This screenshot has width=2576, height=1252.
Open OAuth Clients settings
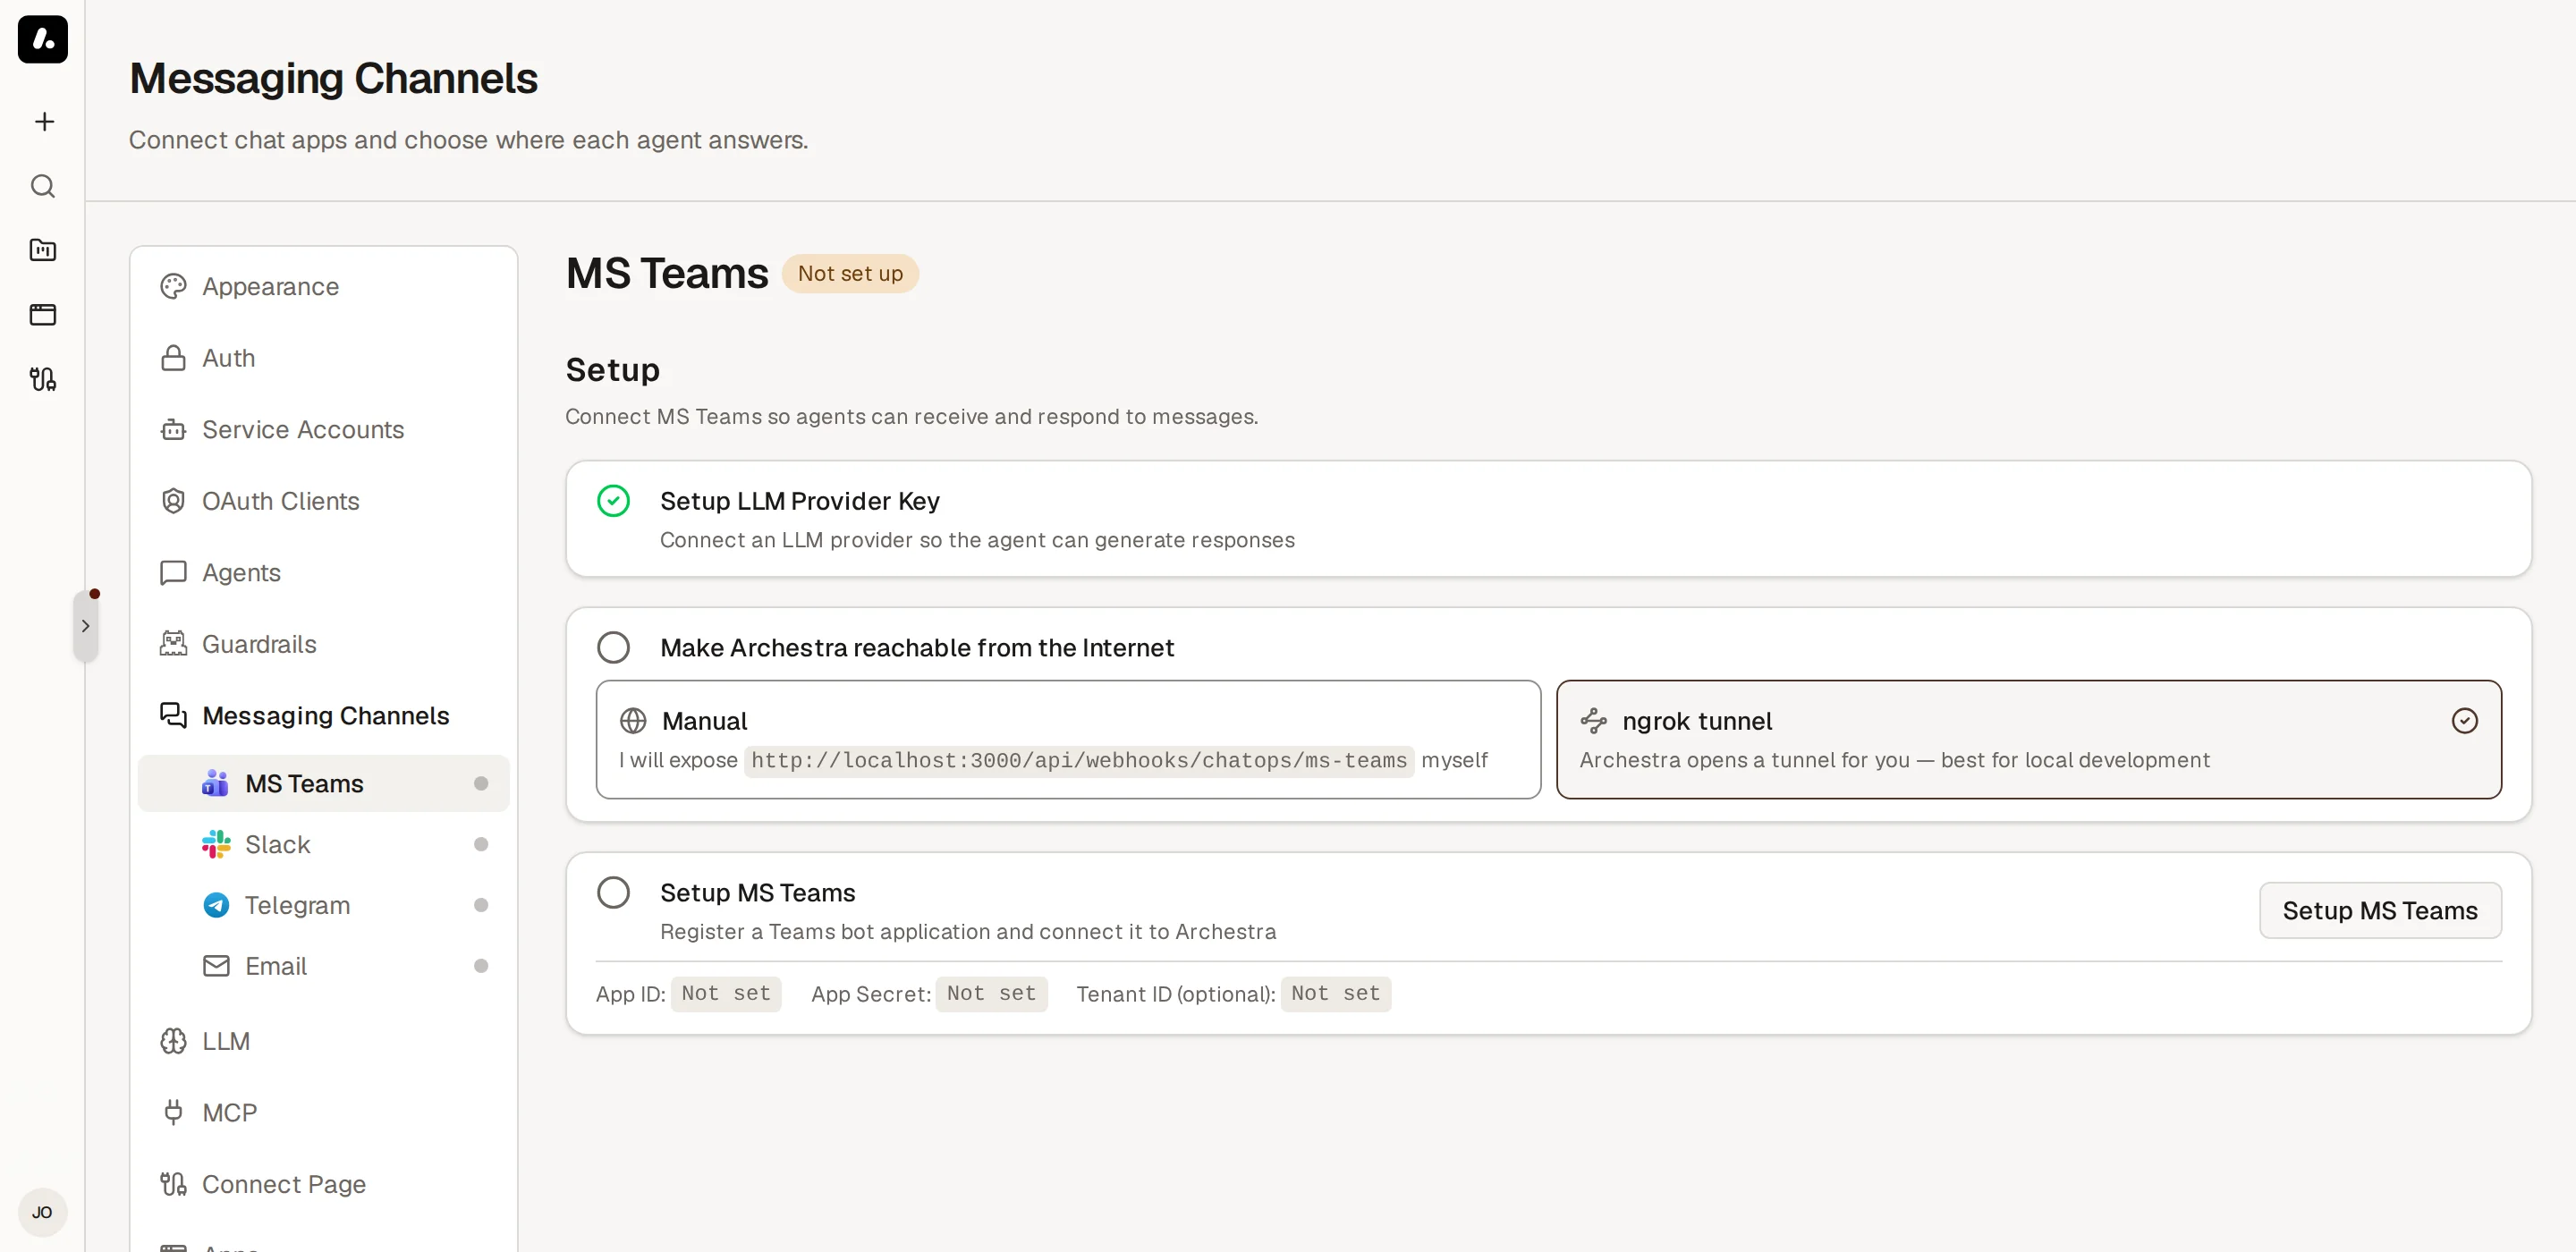(x=323, y=501)
